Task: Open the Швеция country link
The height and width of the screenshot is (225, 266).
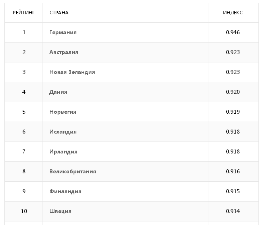Action: point(60,211)
